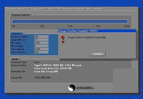Viewport: 143px width, 99px height.
Task: Click the Current file name INDEX.MAP
Action: 45,78
